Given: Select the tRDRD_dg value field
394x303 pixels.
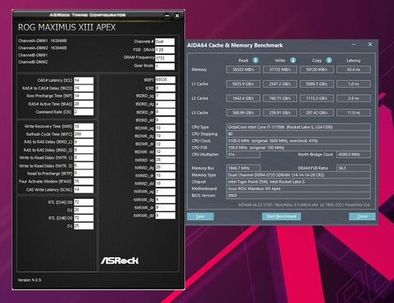Looking at the screenshot, I should (x=165, y=104).
